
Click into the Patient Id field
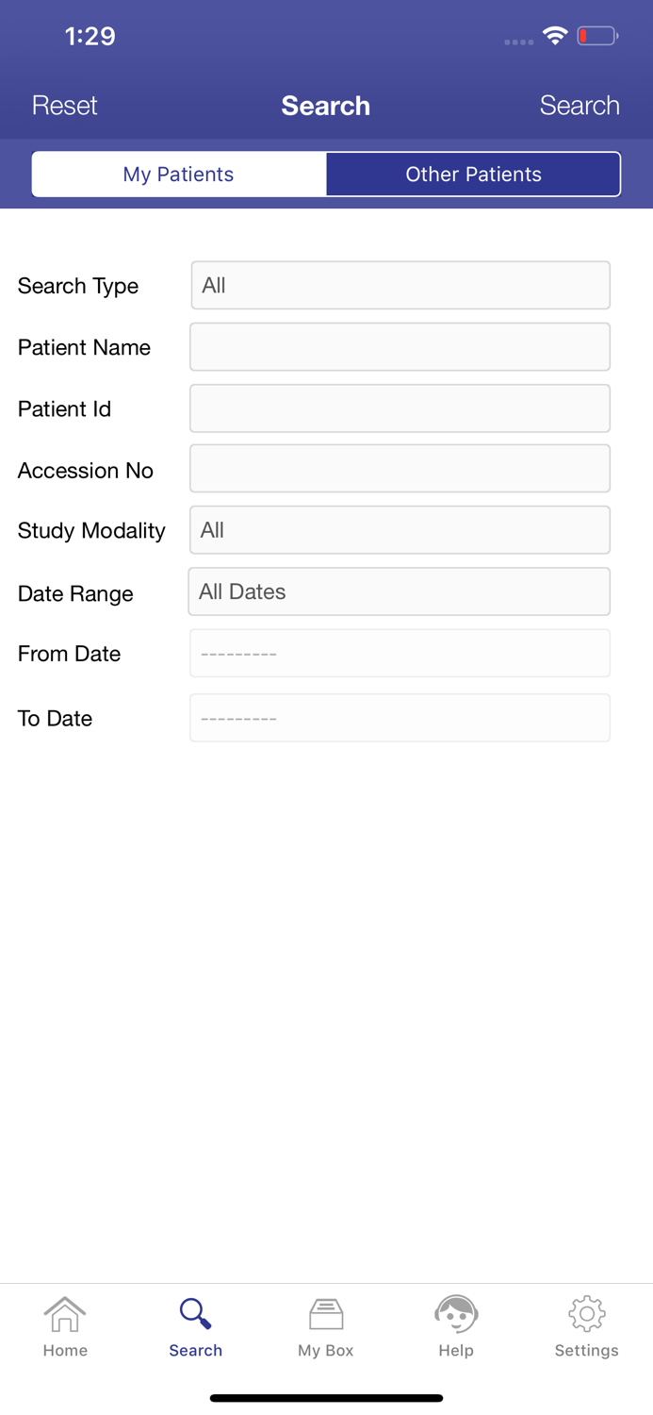(x=400, y=408)
